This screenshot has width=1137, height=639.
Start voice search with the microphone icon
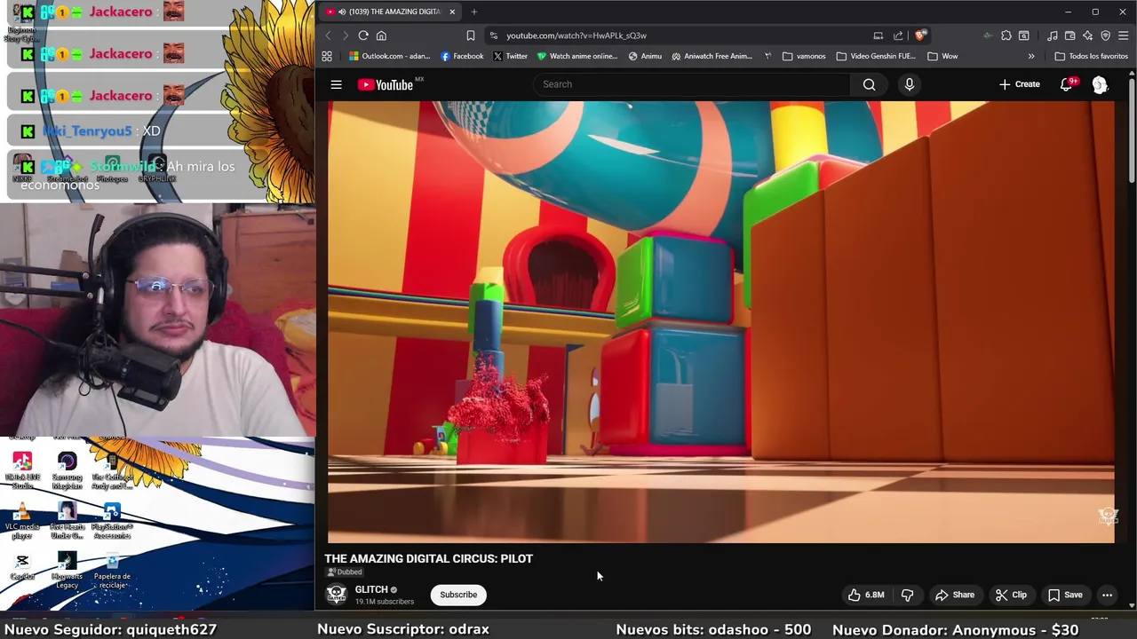pos(909,84)
